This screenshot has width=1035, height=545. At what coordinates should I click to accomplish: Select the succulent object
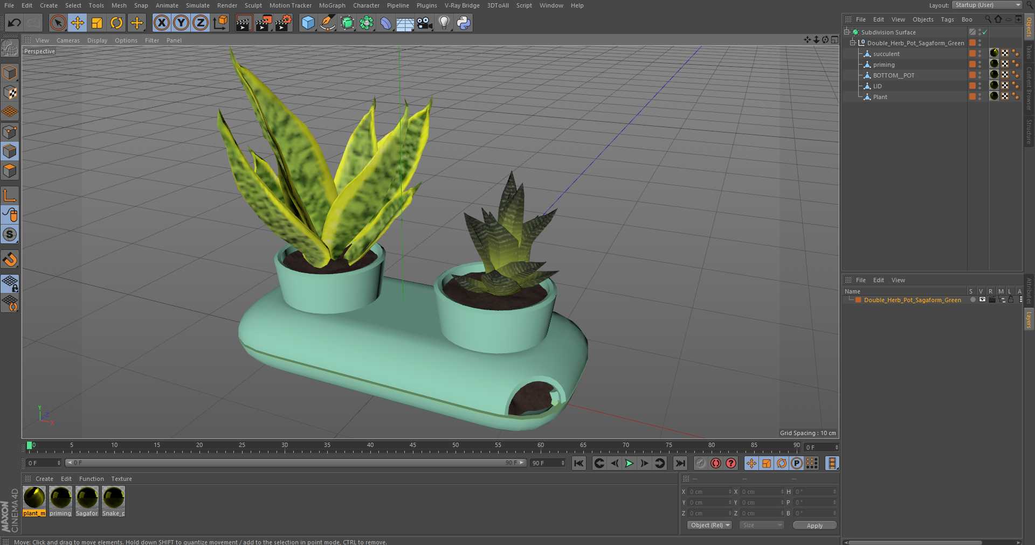[x=886, y=54]
